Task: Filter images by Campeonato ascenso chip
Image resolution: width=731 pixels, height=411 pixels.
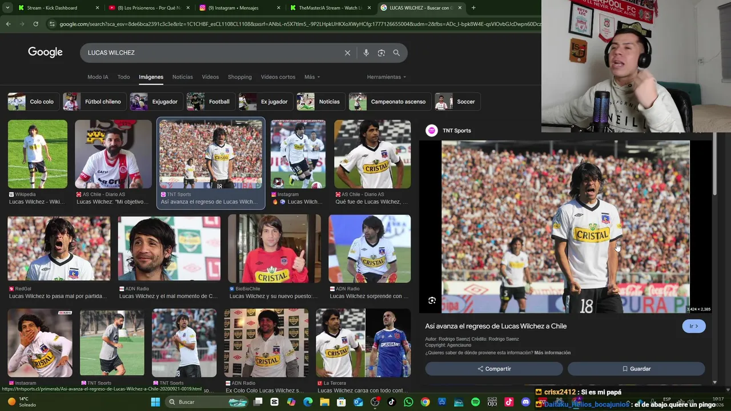Action: [389, 102]
